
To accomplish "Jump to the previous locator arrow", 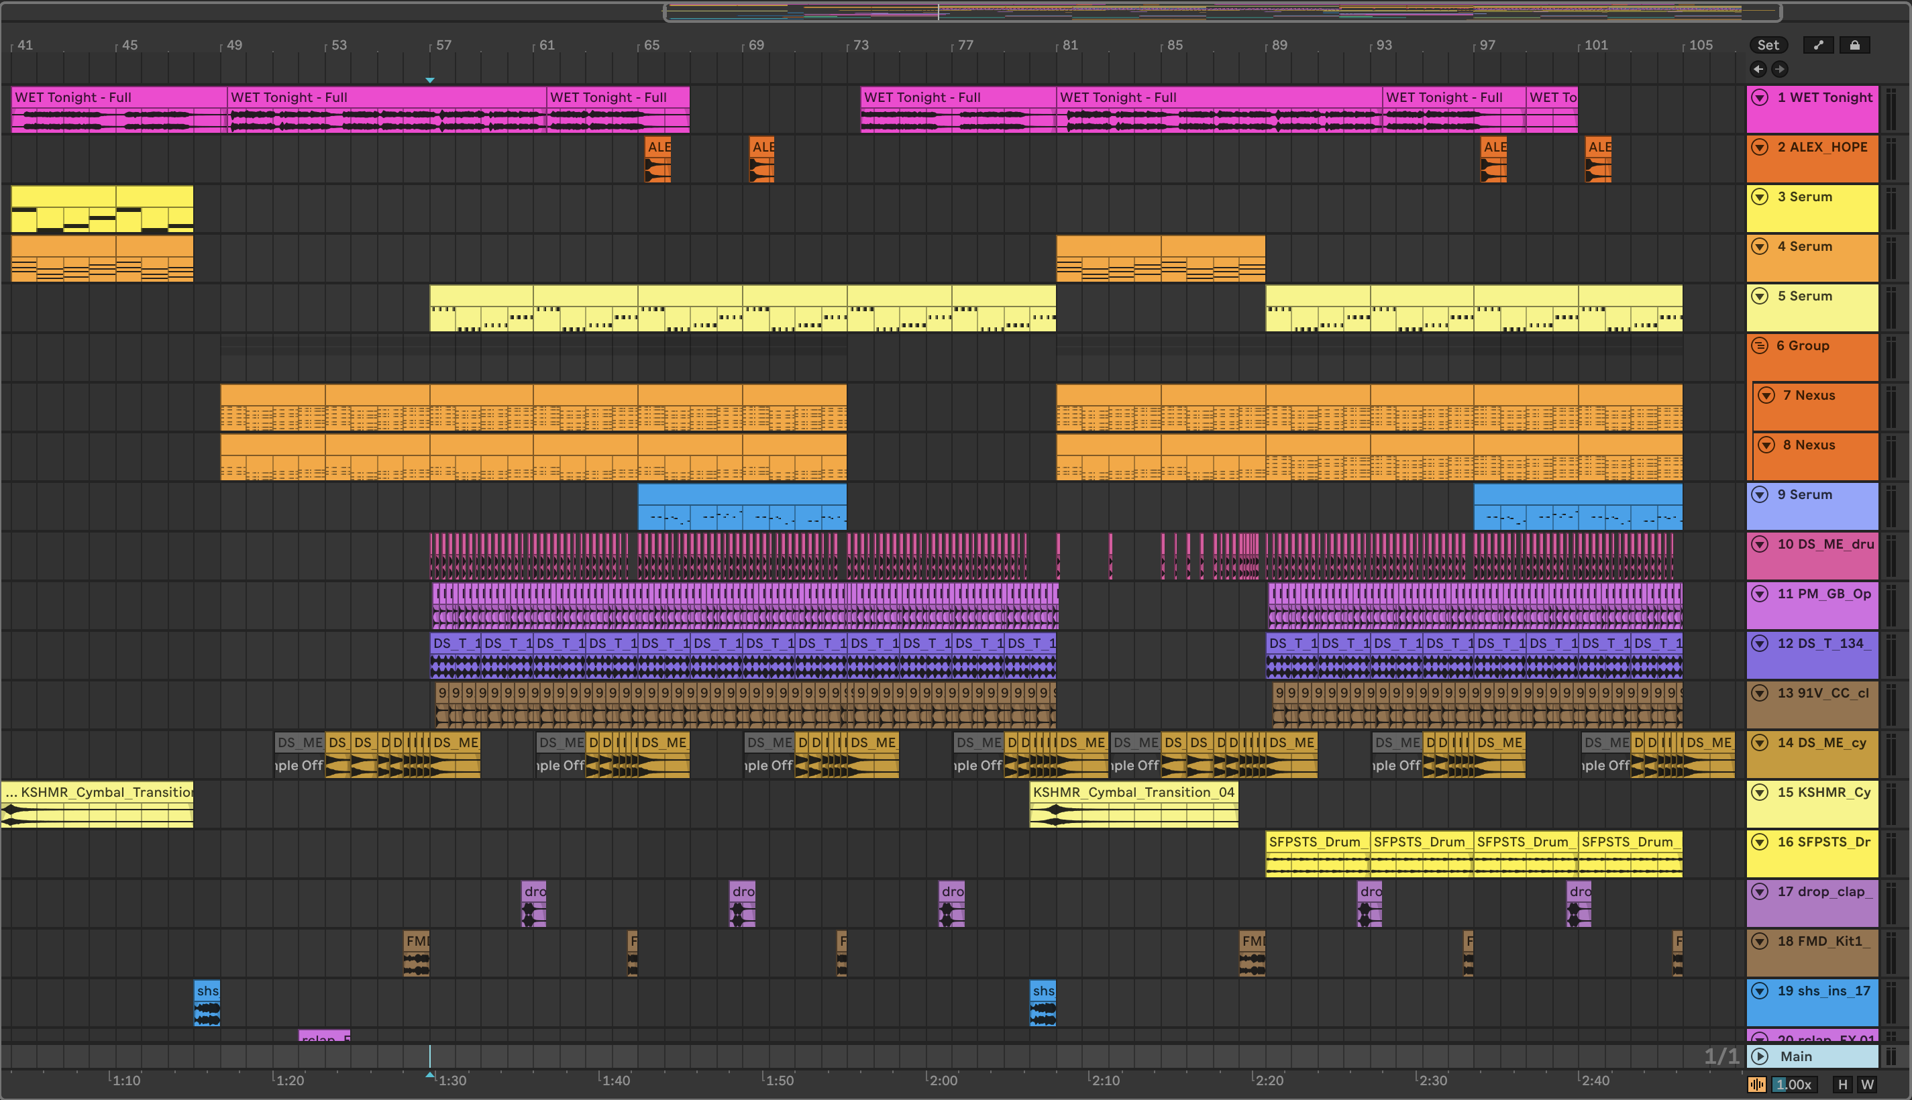I will (x=1758, y=68).
